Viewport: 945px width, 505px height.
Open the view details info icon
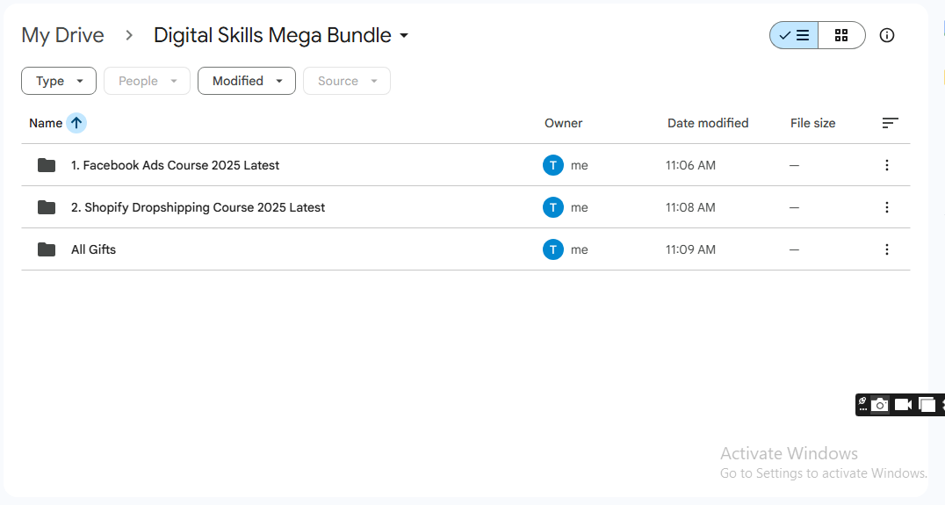[886, 35]
